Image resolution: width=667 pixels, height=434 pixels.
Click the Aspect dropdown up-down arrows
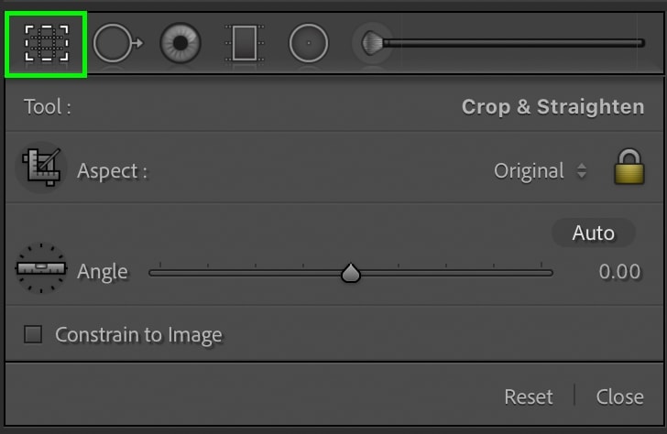tap(582, 171)
